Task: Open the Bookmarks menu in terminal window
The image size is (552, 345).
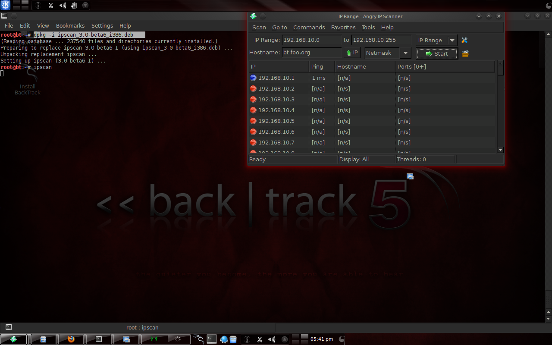Action: [x=70, y=25]
